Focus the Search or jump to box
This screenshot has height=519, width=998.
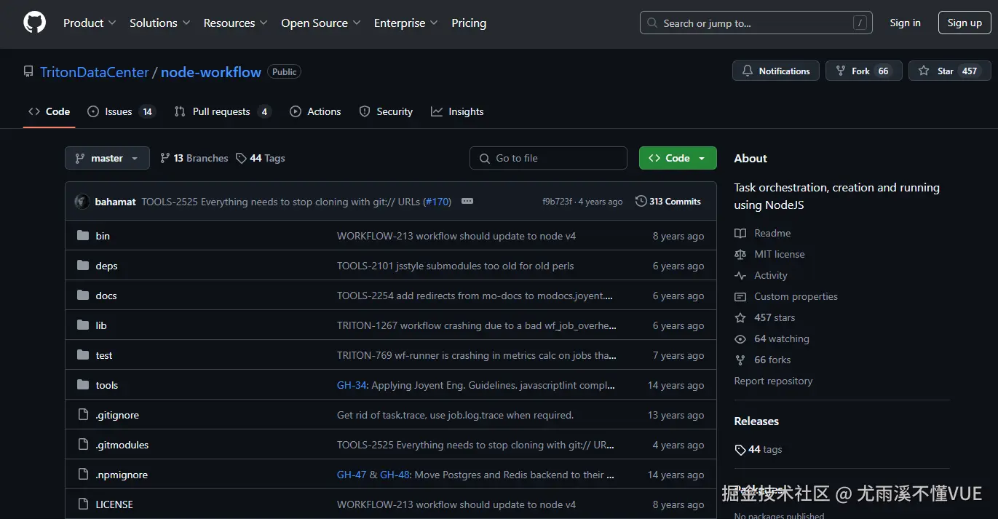pos(756,23)
